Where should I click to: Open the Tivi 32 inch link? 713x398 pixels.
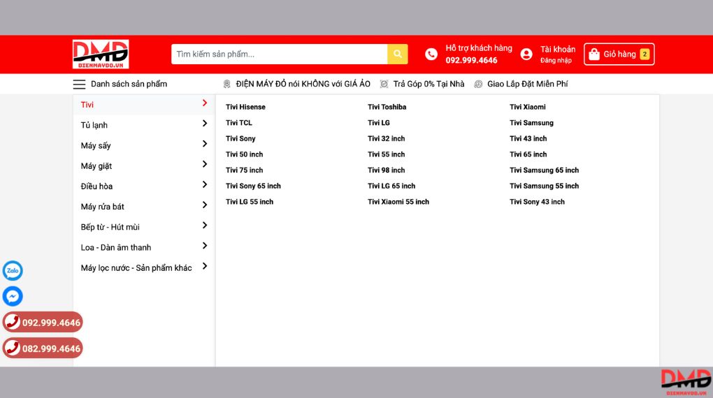click(x=386, y=138)
